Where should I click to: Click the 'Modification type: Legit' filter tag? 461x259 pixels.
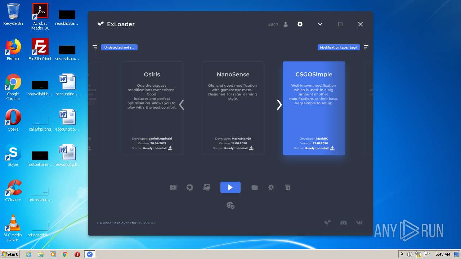tap(339, 47)
